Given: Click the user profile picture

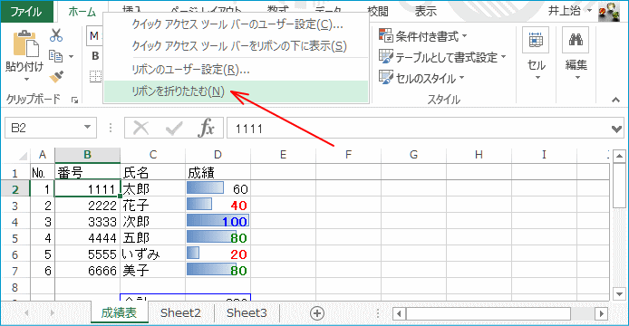Looking at the screenshot, I should click(x=609, y=12).
